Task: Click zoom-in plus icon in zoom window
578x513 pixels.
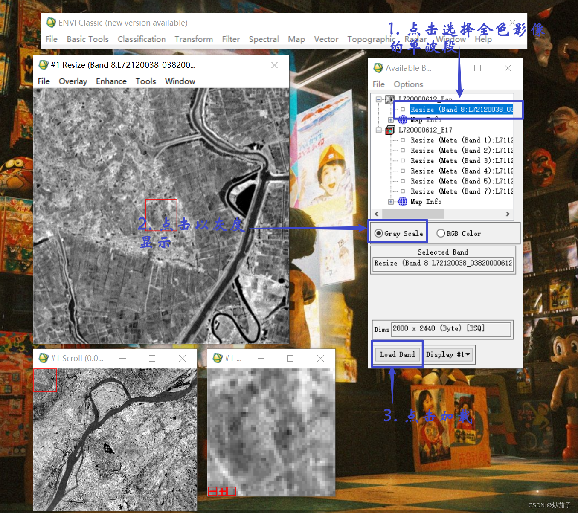Action: [x=222, y=491]
